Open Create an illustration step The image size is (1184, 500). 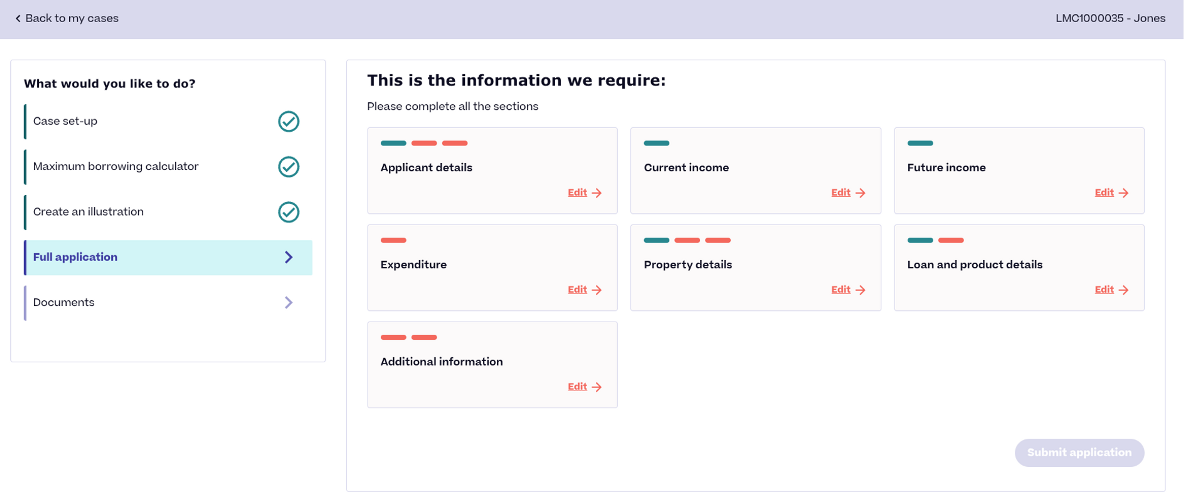point(88,212)
